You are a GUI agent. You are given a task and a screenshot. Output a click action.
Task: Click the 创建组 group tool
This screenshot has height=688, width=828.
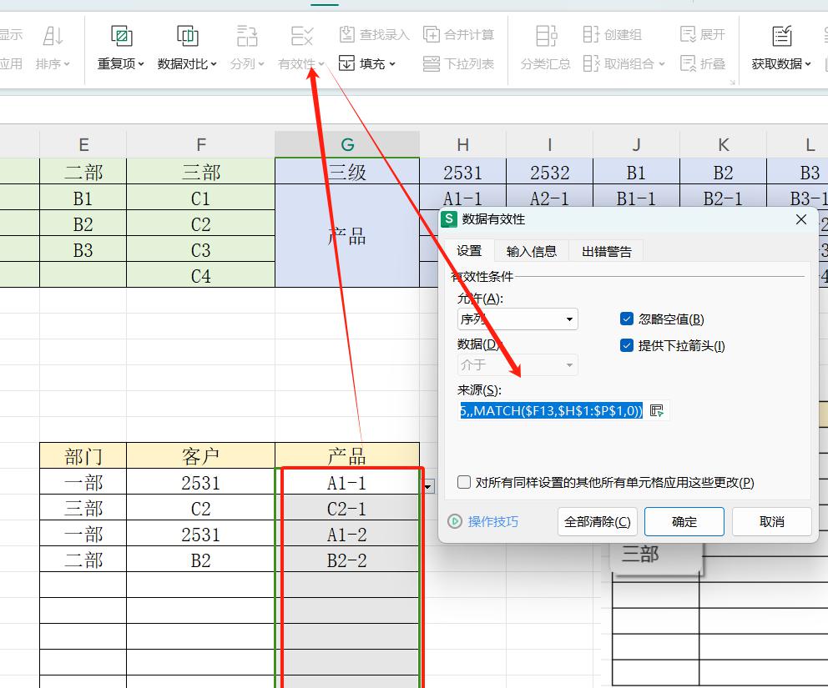coord(613,35)
